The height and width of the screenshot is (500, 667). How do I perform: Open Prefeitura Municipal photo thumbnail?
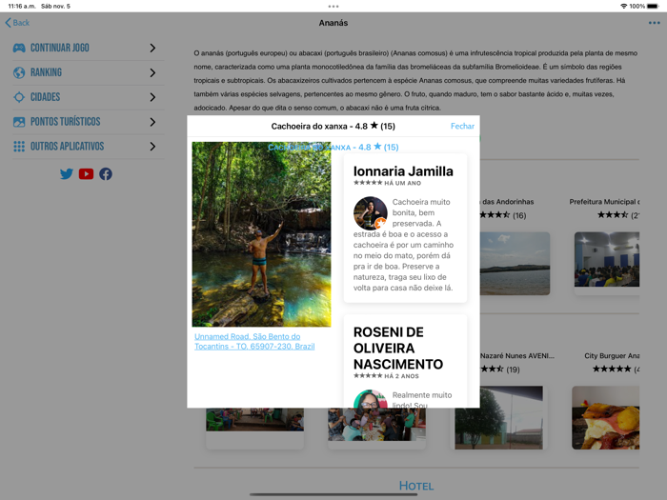click(x=607, y=259)
